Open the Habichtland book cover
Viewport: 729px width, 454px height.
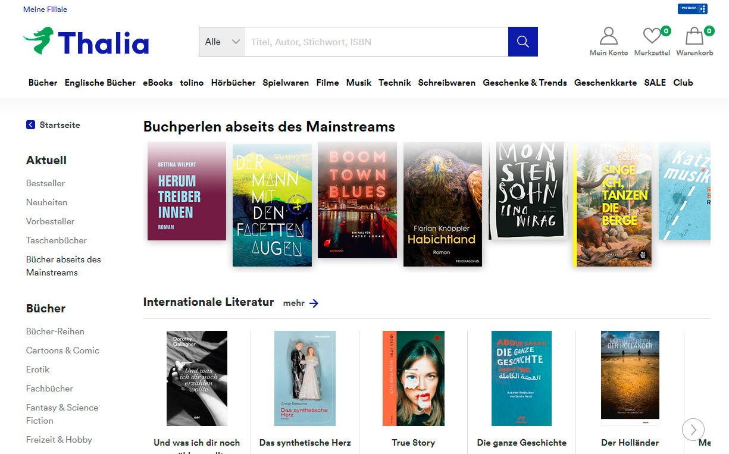[442, 204]
